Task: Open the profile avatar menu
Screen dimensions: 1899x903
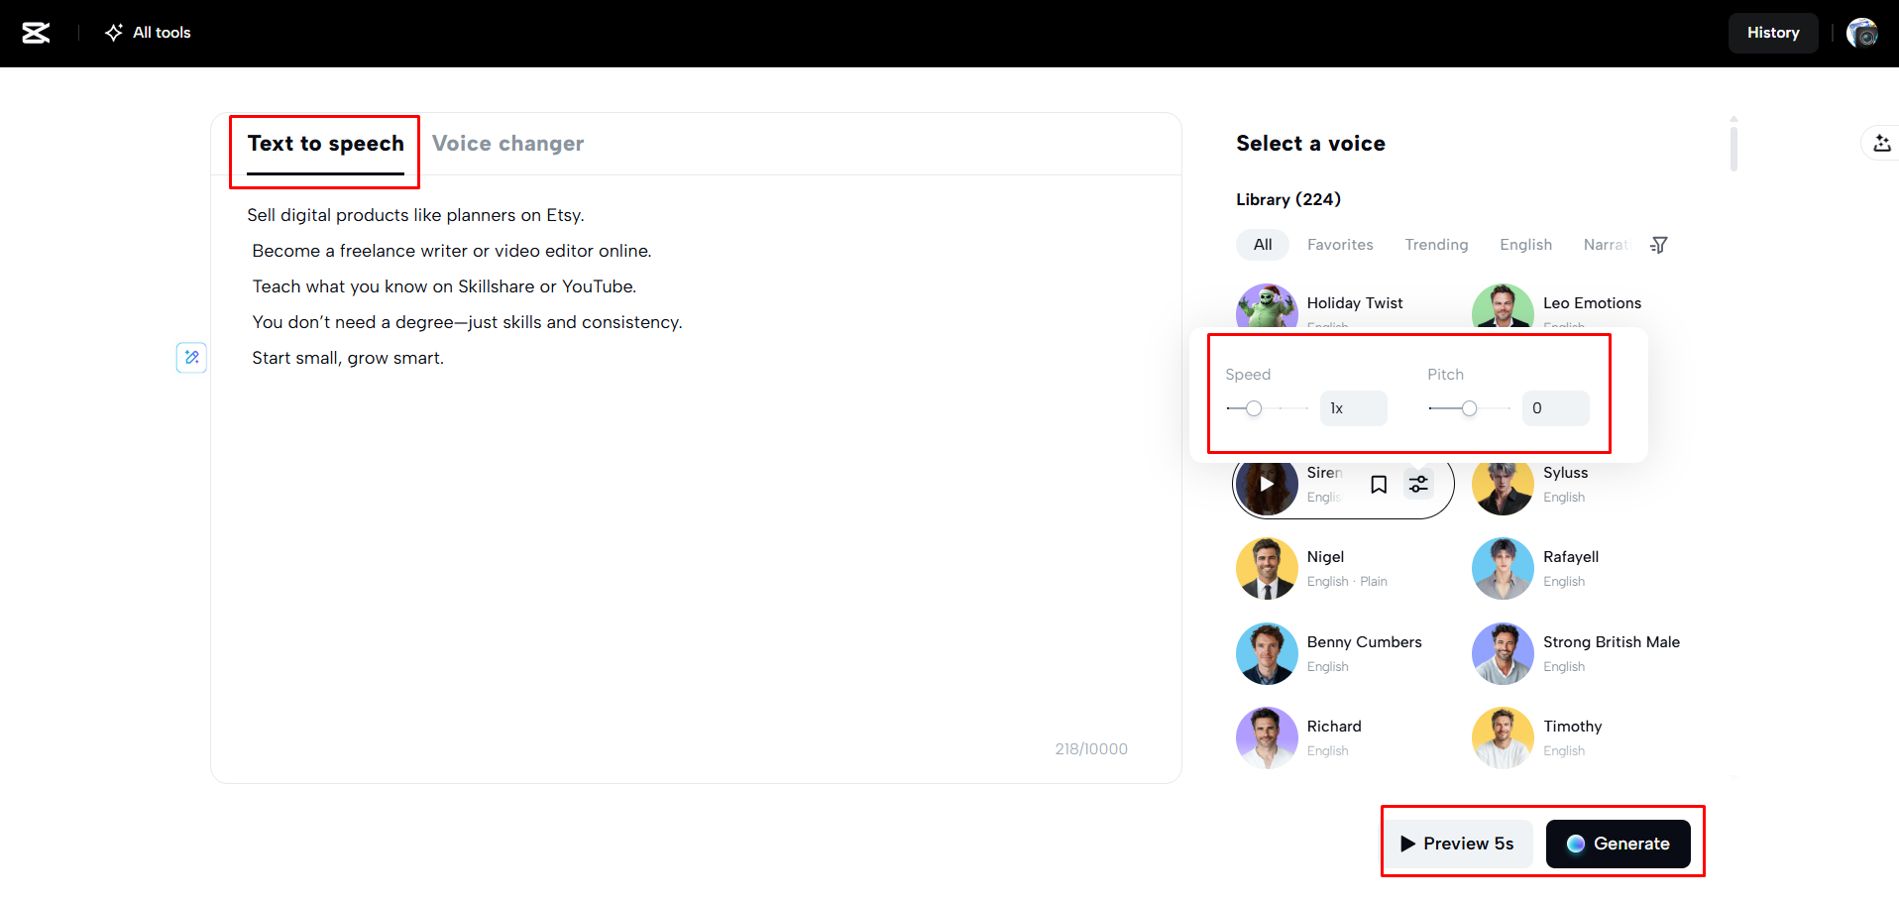Action: (1862, 32)
